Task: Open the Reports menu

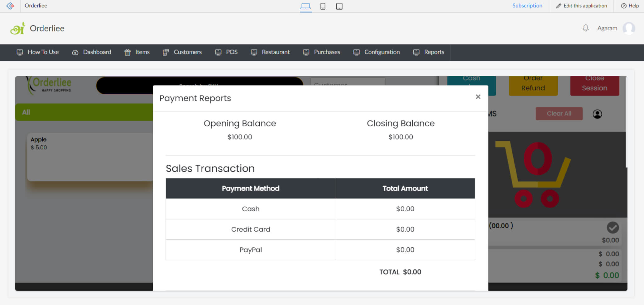Action: coord(434,52)
